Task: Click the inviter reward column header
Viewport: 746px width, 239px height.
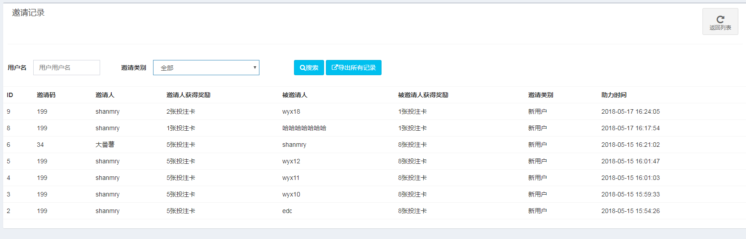Action: (189, 95)
